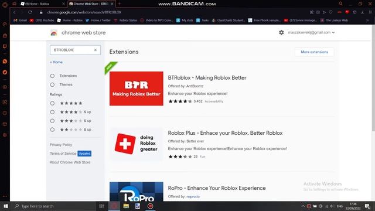Screen dimensions: 375x211
Task: Open the Home / Twitter bookmark
Action: pos(98,21)
